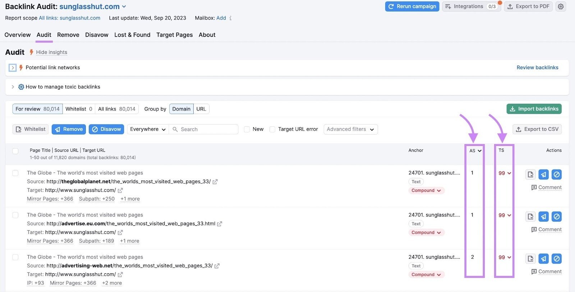Click Export to PDF
The height and width of the screenshot is (292, 575).
528,6
